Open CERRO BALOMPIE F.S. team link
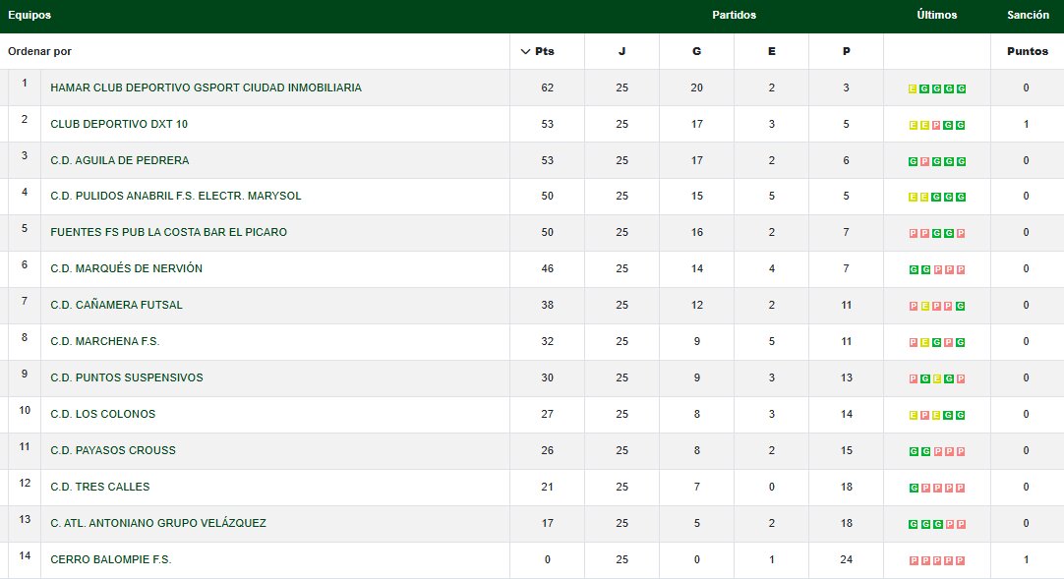 110,559
